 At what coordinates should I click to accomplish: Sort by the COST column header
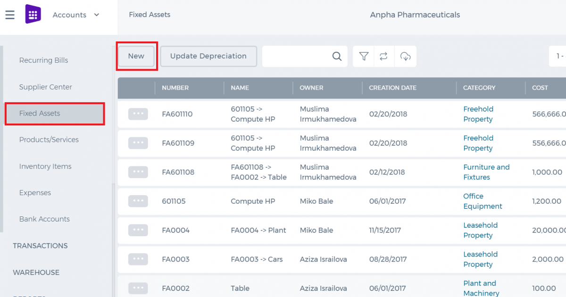540,88
